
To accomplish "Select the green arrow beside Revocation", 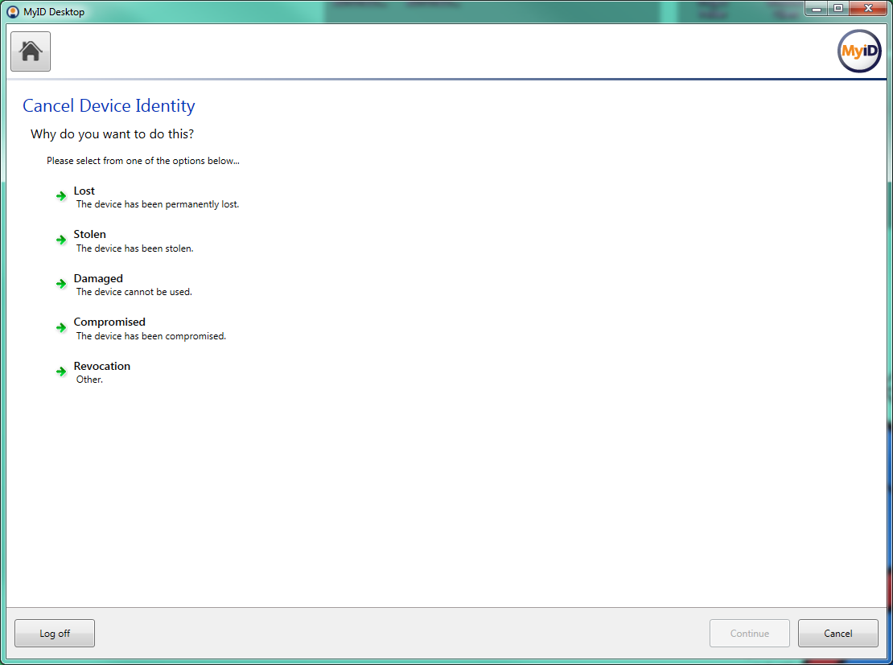I will (x=61, y=371).
